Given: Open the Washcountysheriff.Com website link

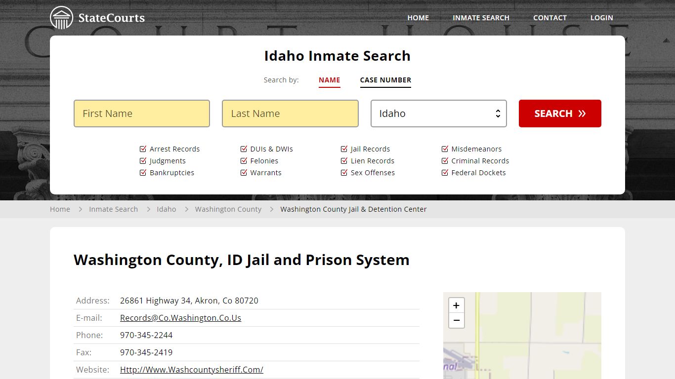Looking at the screenshot, I should 191,370.
